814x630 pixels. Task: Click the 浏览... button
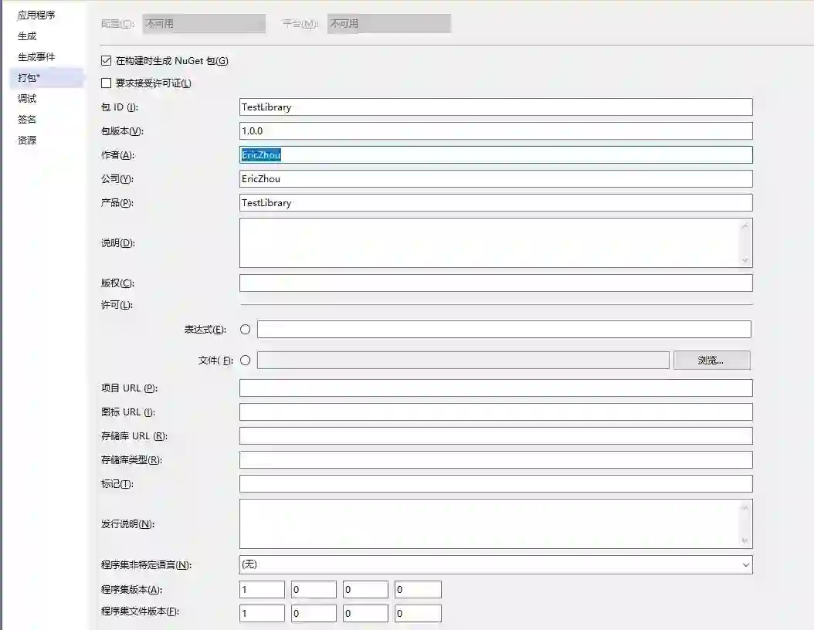(712, 360)
